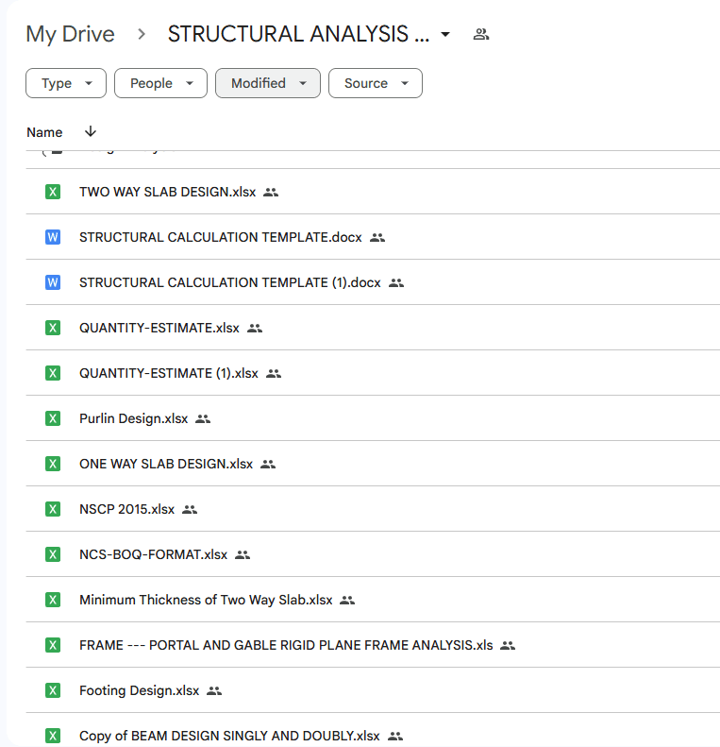Screen dimensions: 720x747
Task: Select the FRAME PORTAL AND GABLE analysis file
Action: click(x=286, y=645)
